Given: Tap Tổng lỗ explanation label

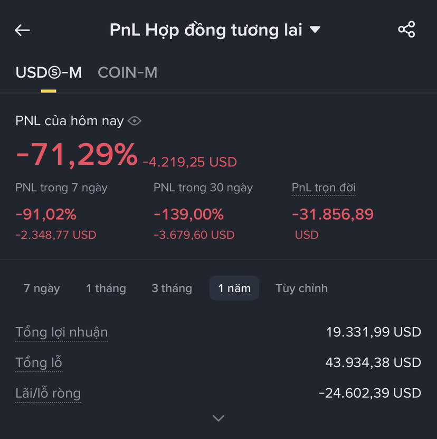Looking at the screenshot, I should (39, 362).
